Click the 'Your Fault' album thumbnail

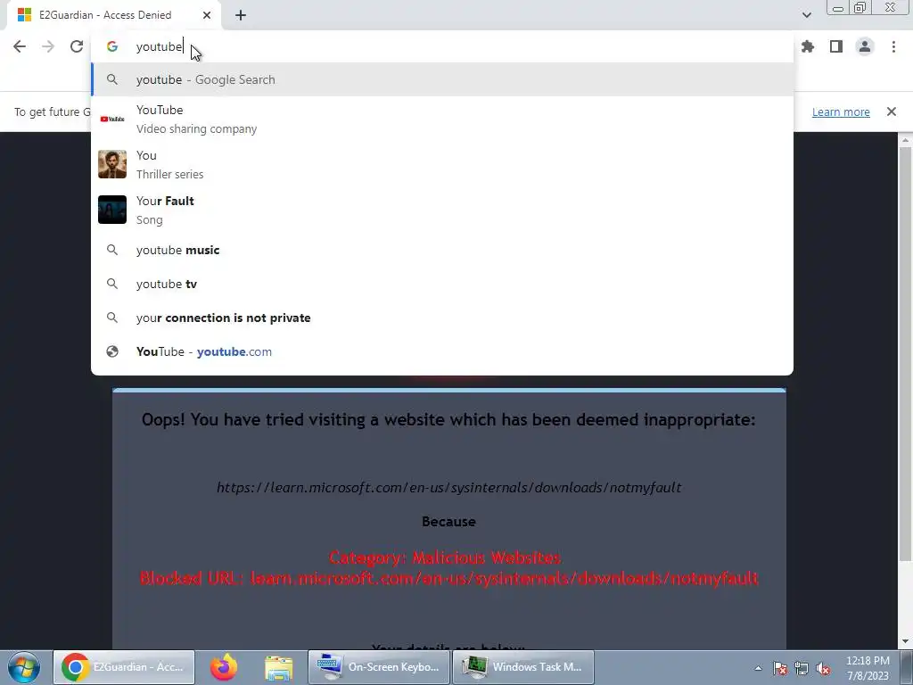pyautogui.click(x=112, y=210)
